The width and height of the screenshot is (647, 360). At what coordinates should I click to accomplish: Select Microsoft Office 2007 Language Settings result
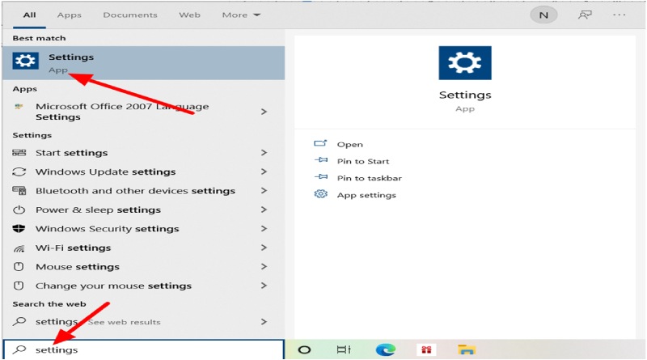(144, 112)
